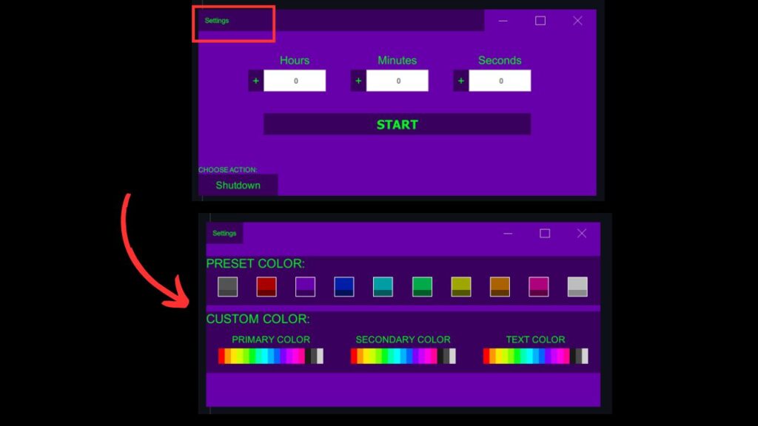Screen dimensions: 758x426
Task: Start the countdown timer
Action: (397, 124)
